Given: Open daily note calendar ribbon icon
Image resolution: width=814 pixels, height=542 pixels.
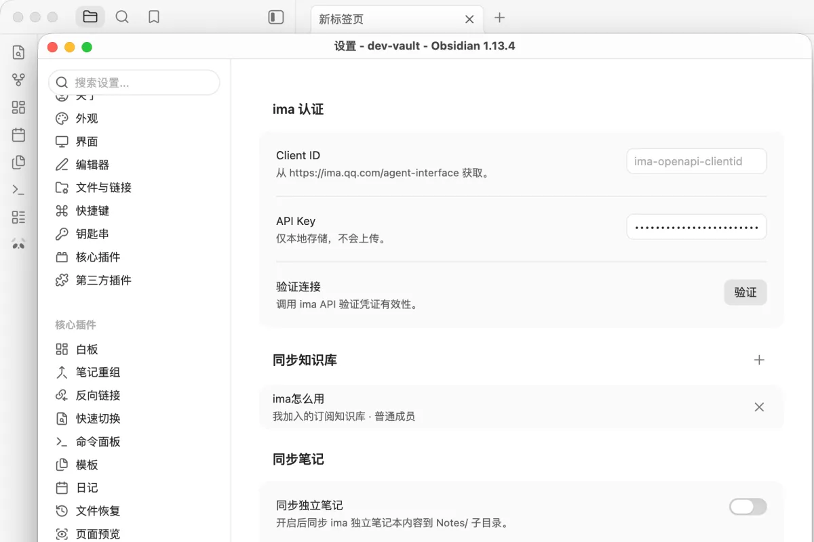Looking at the screenshot, I should pos(18,135).
